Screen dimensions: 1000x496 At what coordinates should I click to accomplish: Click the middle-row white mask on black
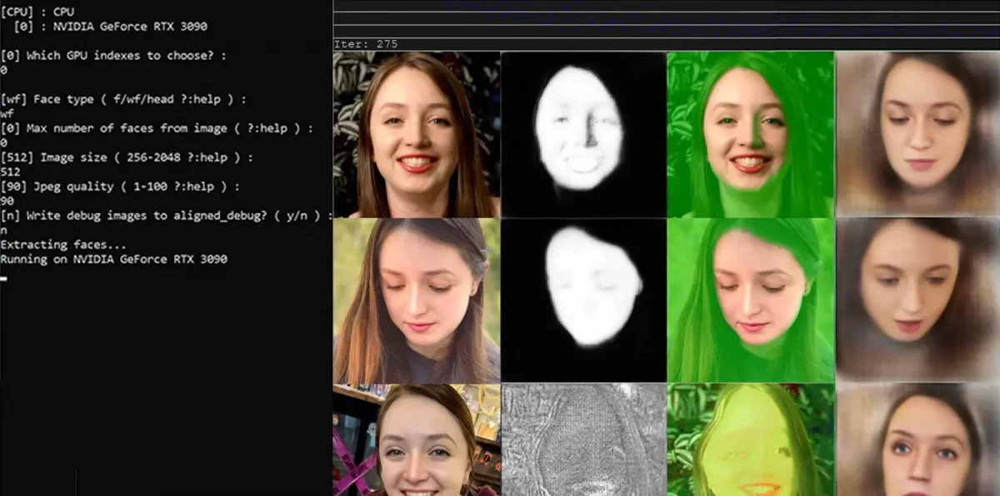click(583, 300)
